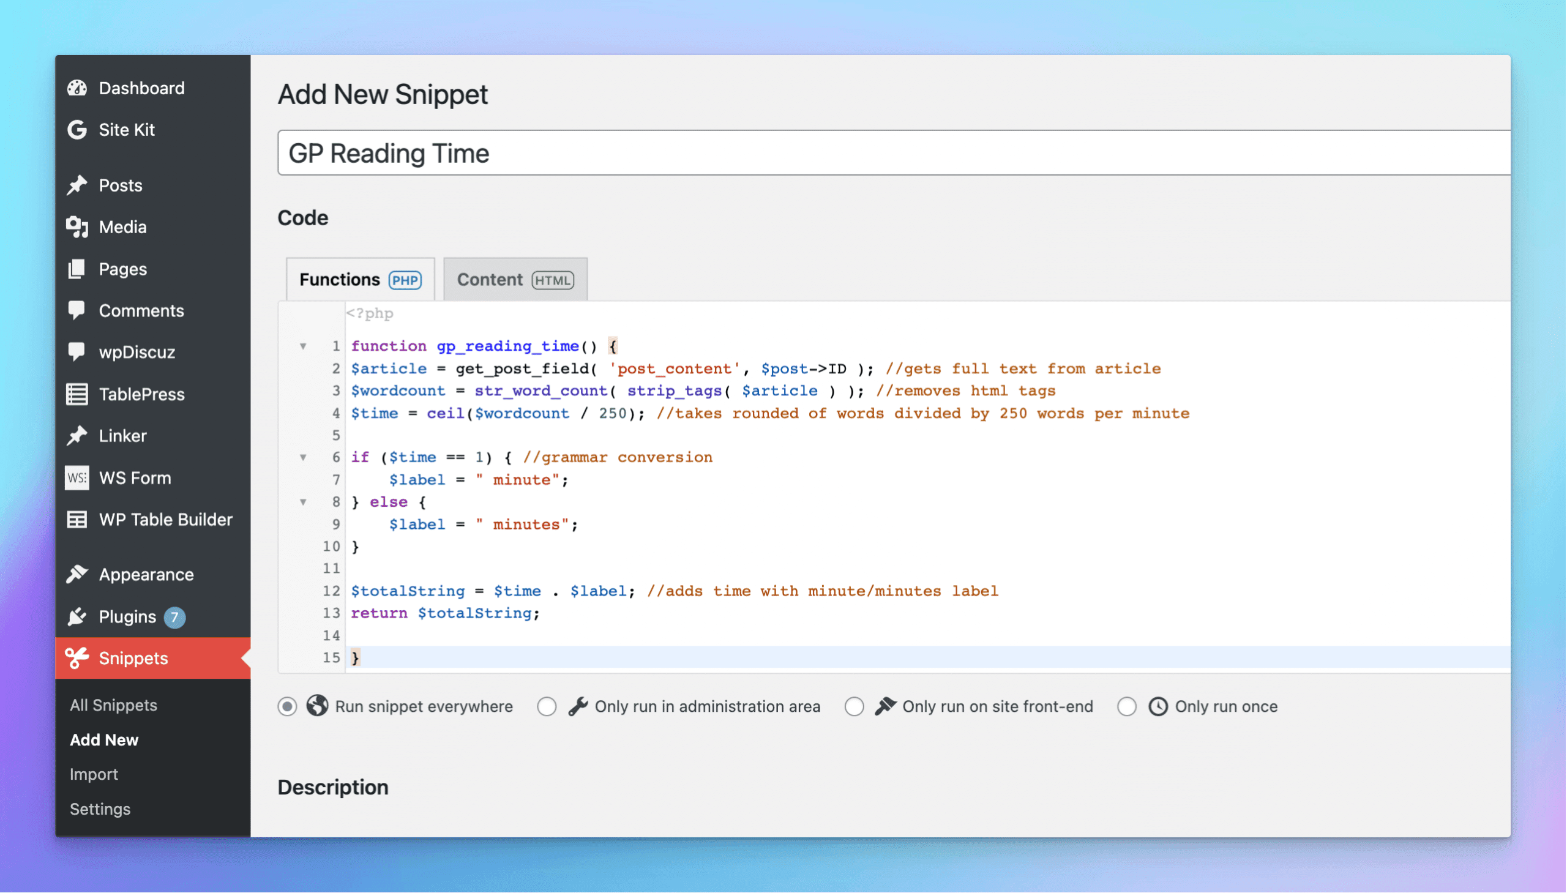Click the globe icon for run everywhere
Image resolution: width=1567 pixels, height=893 pixels.
click(318, 706)
